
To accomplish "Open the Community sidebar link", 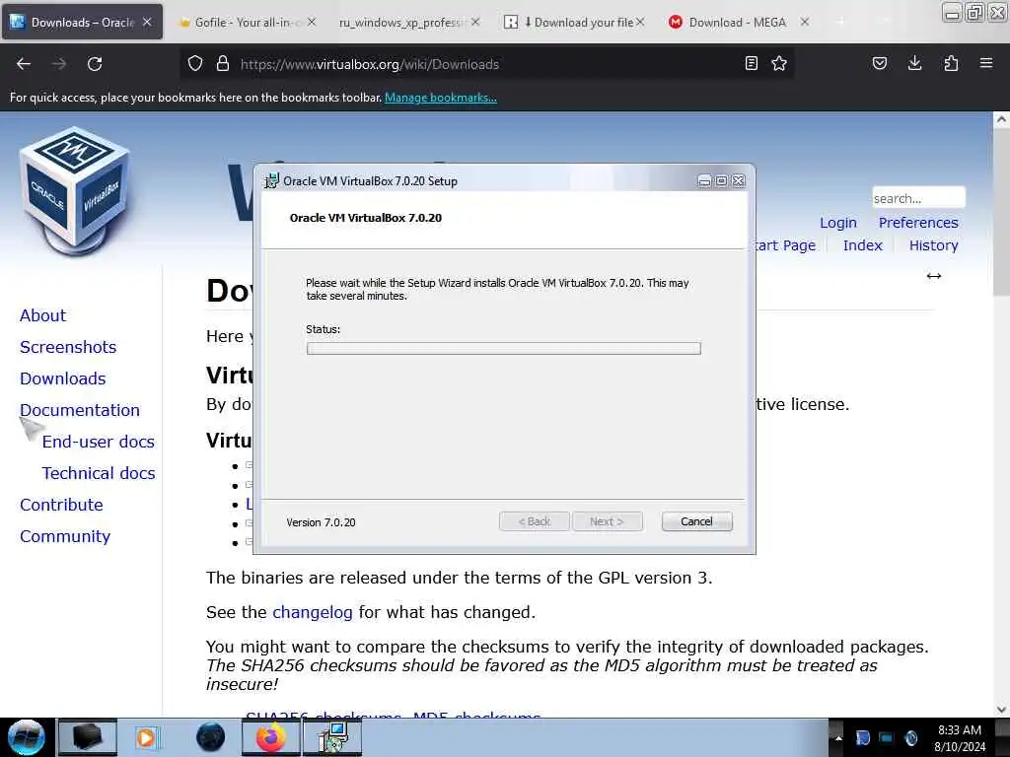I will 65,536.
